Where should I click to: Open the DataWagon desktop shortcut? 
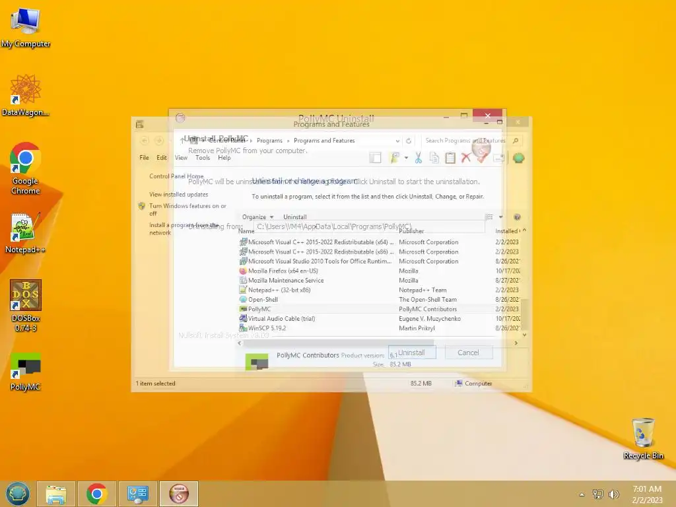tap(26, 95)
